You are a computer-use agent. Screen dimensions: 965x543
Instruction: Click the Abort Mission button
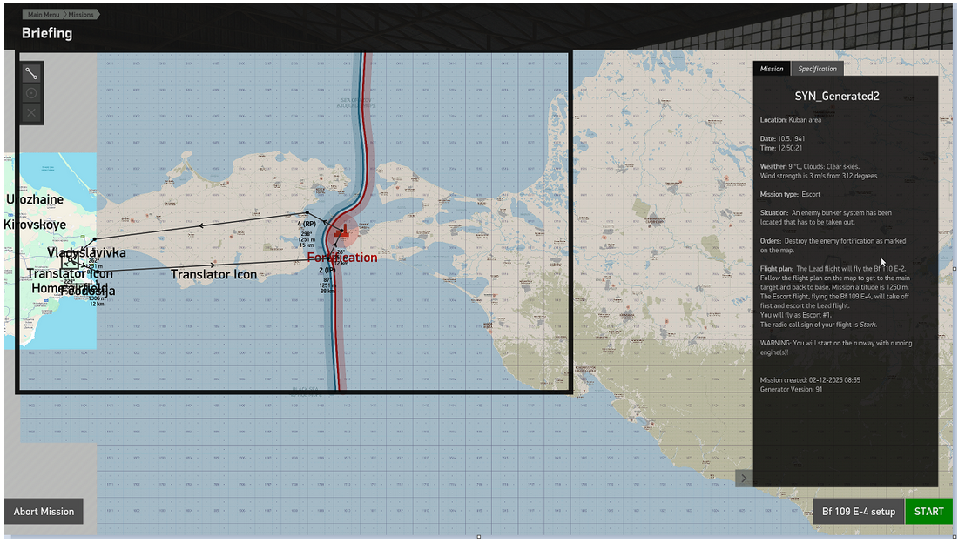pos(44,512)
